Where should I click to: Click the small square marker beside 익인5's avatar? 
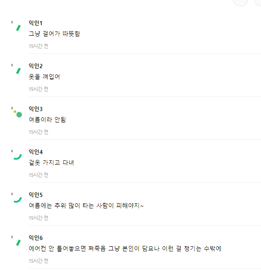coord(12,194)
